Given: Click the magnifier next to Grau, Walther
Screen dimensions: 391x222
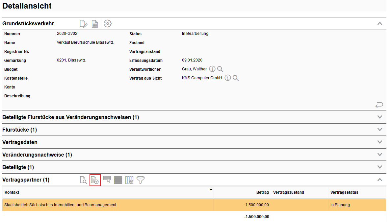Looking at the screenshot, I should 220,69.
